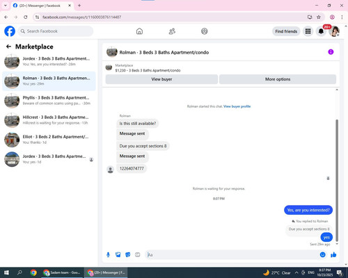Screen dimensions: 348x278
Task: Open the emoji picker
Action: (322, 255)
